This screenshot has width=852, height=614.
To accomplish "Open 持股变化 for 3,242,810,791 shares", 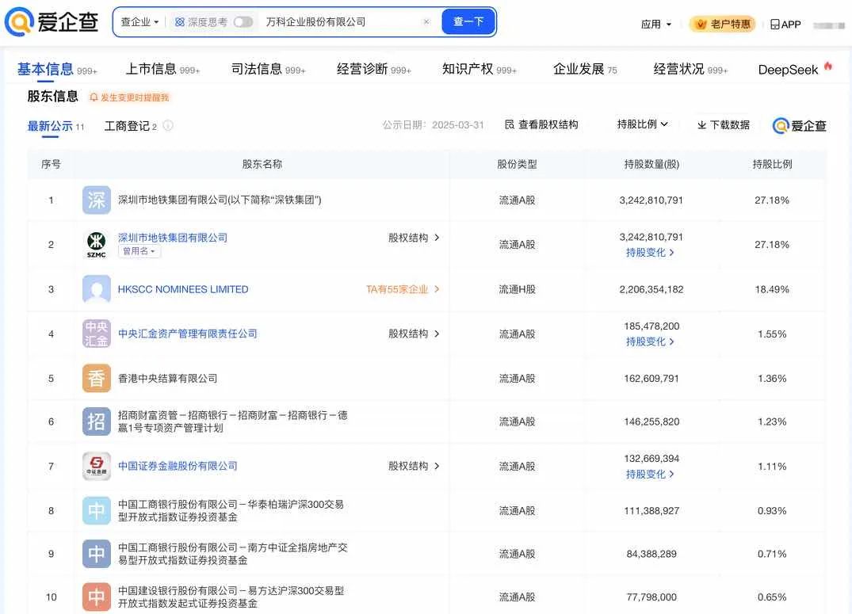I will [650, 253].
